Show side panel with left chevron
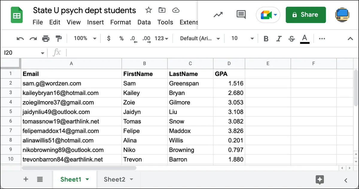The width and height of the screenshot is (359, 189). [346, 180]
